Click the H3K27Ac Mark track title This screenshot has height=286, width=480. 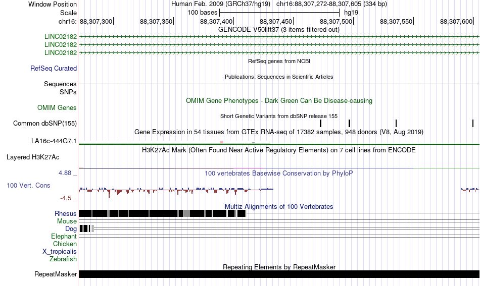(279, 150)
